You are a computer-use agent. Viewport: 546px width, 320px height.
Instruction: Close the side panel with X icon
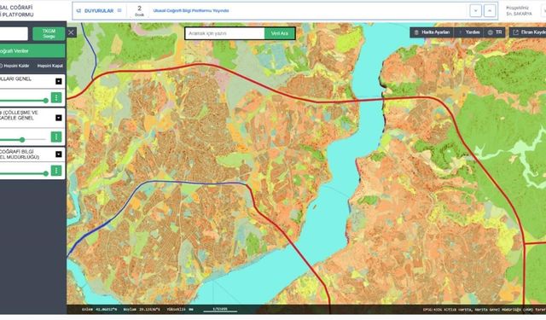[71, 32]
